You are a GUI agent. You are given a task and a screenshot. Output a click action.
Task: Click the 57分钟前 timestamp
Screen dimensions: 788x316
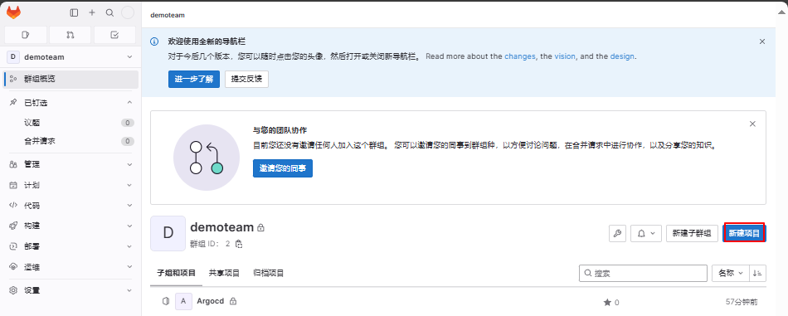coord(742,302)
